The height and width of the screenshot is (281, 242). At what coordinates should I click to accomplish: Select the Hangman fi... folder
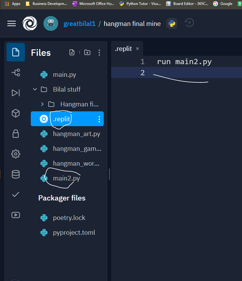coord(79,104)
